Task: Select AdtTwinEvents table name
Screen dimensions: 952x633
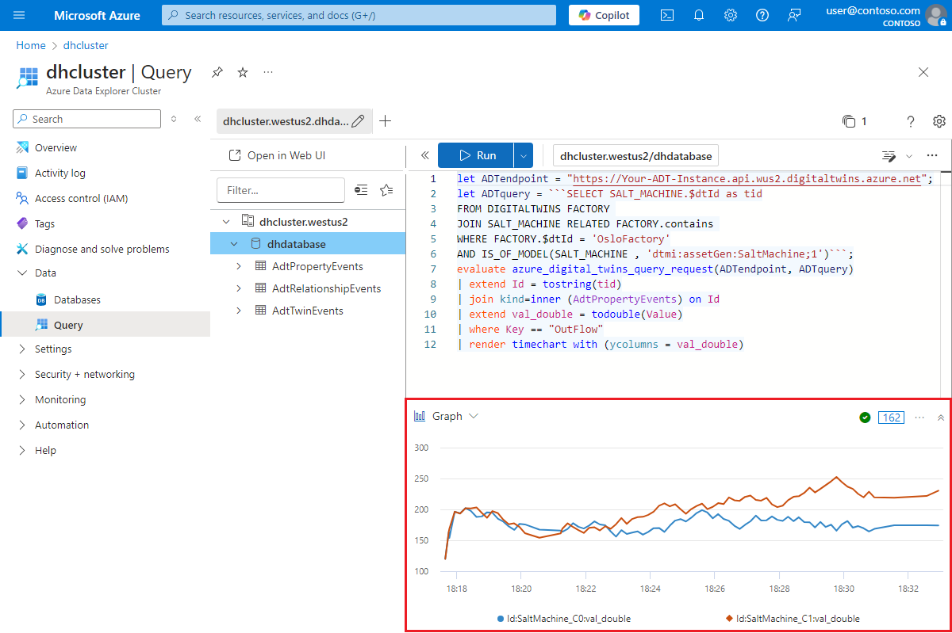Action: point(308,311)
